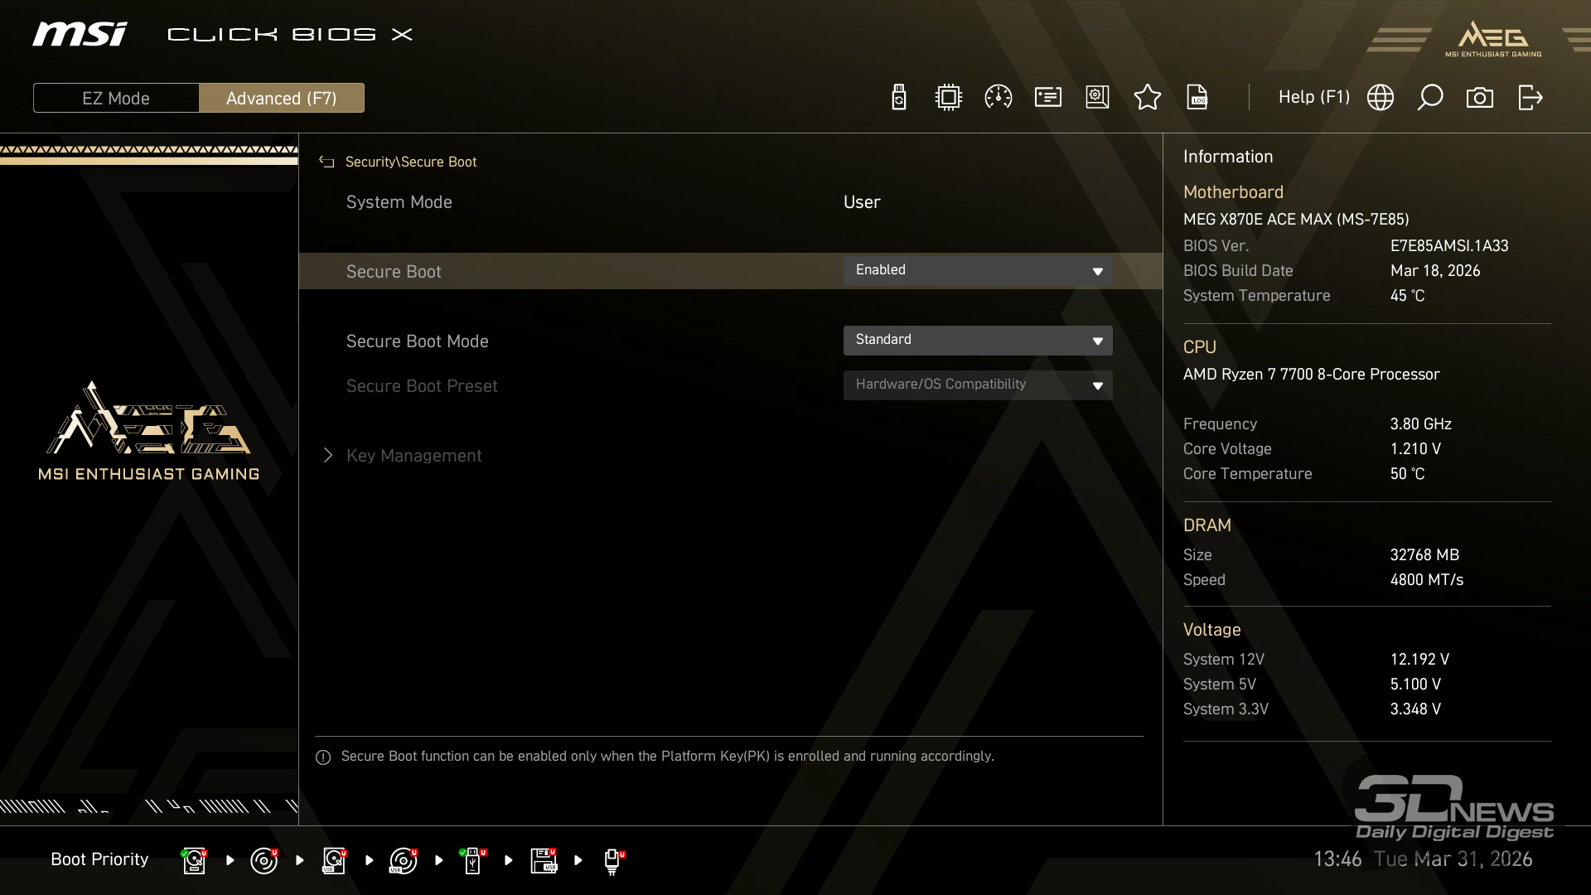Select the USB floppy boot priority device

pyautogui.click(x=544, y=860)
